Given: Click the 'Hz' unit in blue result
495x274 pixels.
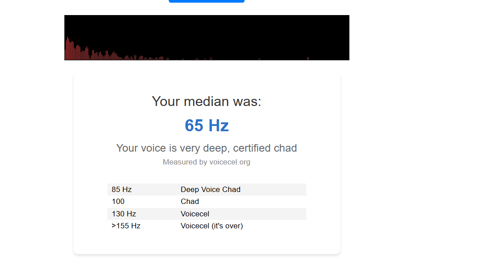Looking at the screenshot, I should pos(218,125).
